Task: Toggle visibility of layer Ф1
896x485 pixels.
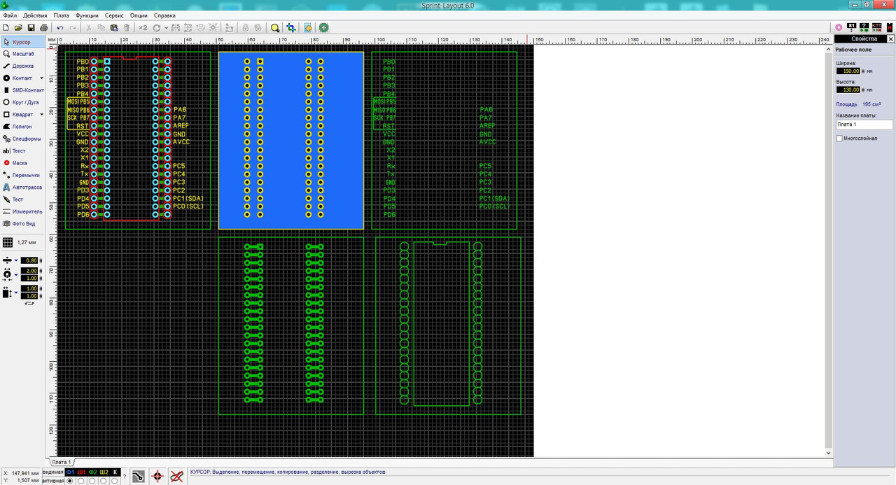Action: click(x=70, y=472)
